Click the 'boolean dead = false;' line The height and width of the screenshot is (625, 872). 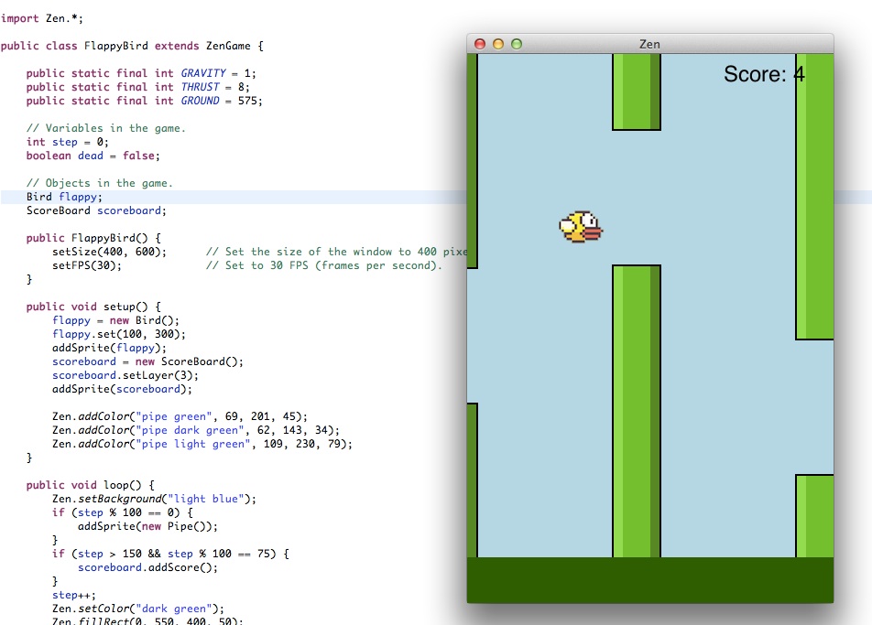tap(93, 156)
